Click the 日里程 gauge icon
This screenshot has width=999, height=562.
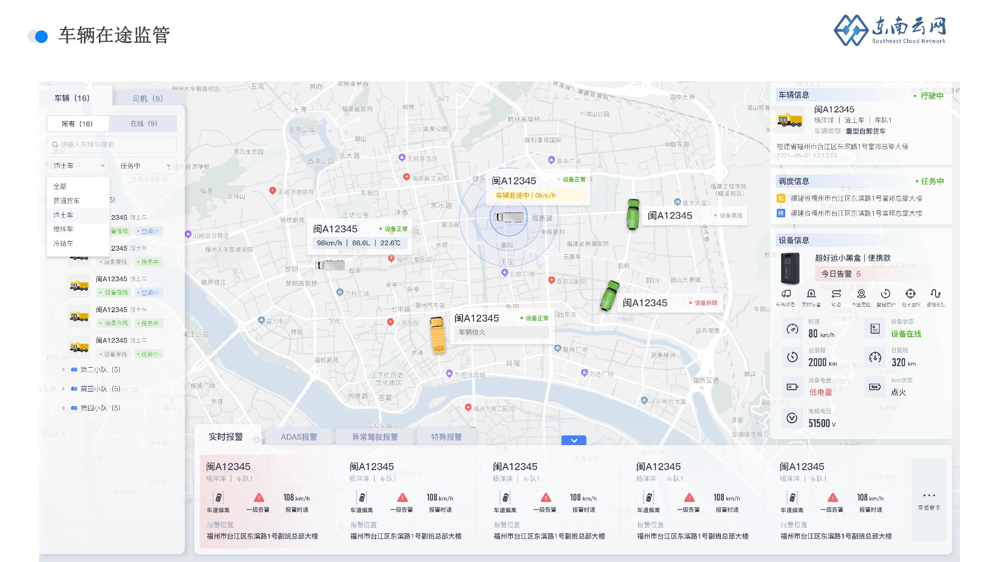pos(875,357)
